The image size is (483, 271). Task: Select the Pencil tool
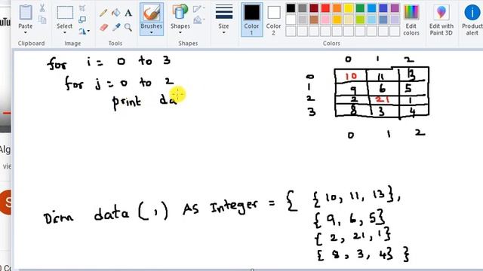[103, 13]
